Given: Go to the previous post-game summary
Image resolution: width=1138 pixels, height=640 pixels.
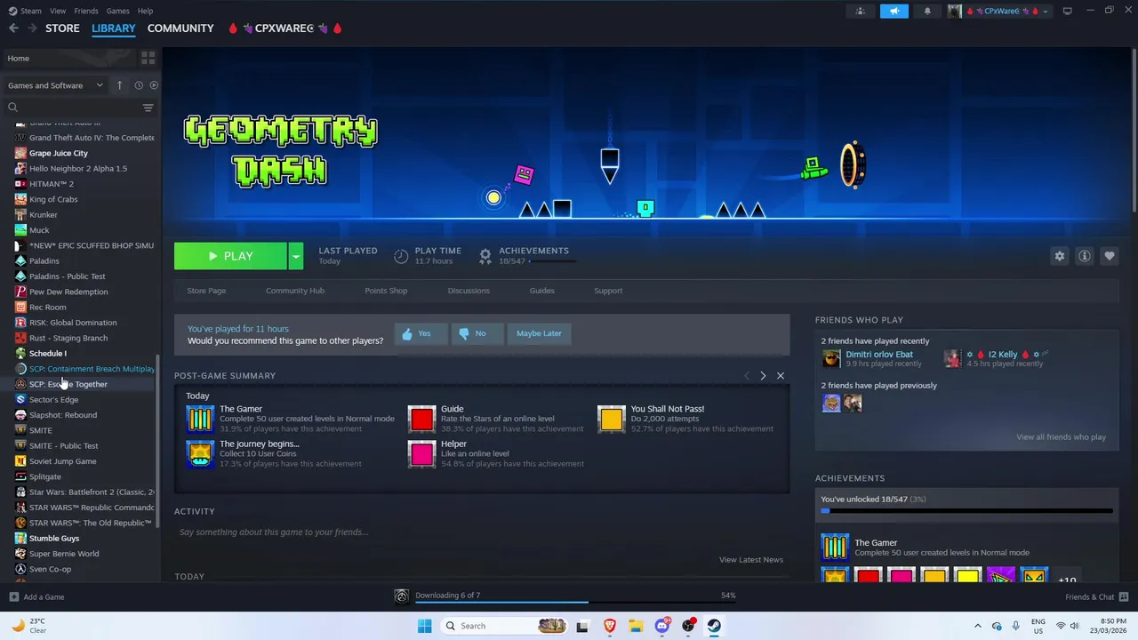Looking at the screenshot, I should click(x=747, y=376).
